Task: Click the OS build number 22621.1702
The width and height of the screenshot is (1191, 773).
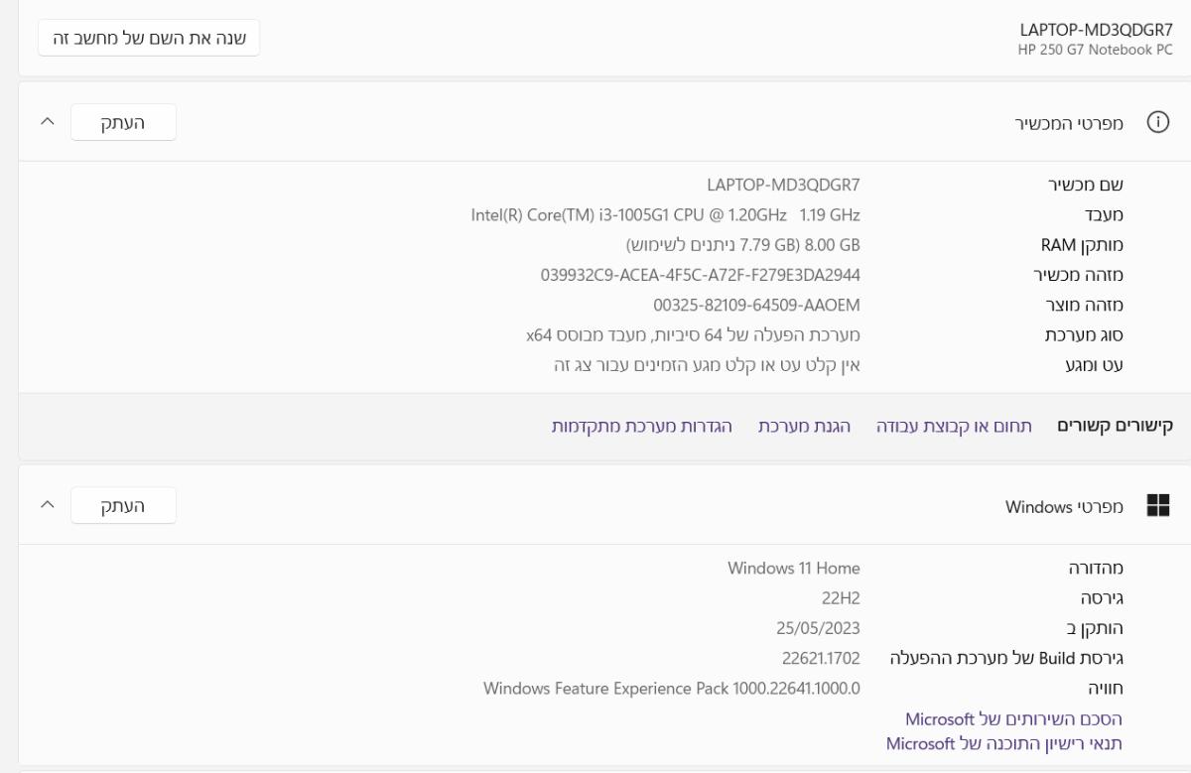Action: pos(820,658)
